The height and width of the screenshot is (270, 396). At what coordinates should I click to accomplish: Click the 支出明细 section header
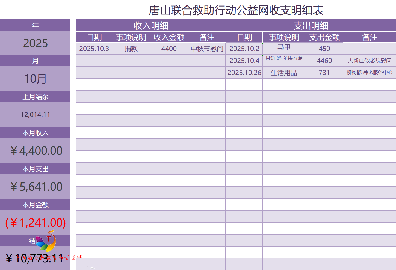pos(311,26)
